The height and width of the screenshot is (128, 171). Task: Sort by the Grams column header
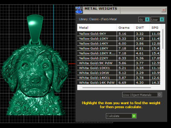[125, 28]
